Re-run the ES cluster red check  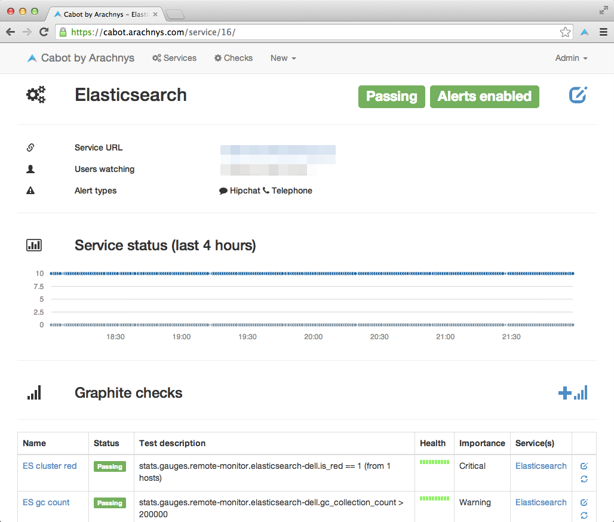(584, 479)
